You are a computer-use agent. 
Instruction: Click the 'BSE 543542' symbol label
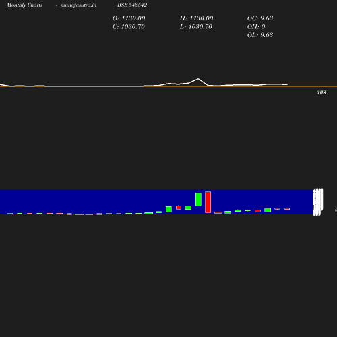click(132, 5)
